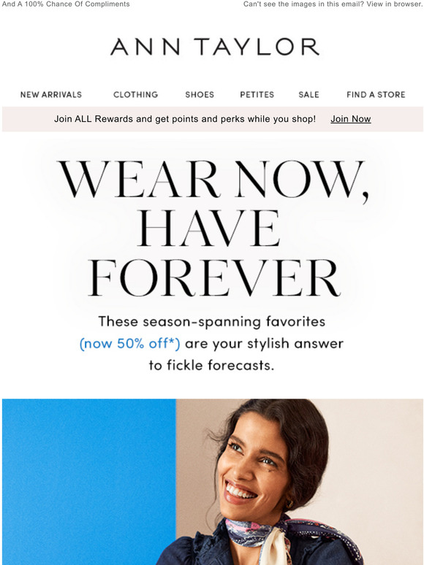Click the preheader 'And A 100% Chance Of Compliments'
Screen dimensions: 424x565
pyautogui.click(x=66, y=4)
